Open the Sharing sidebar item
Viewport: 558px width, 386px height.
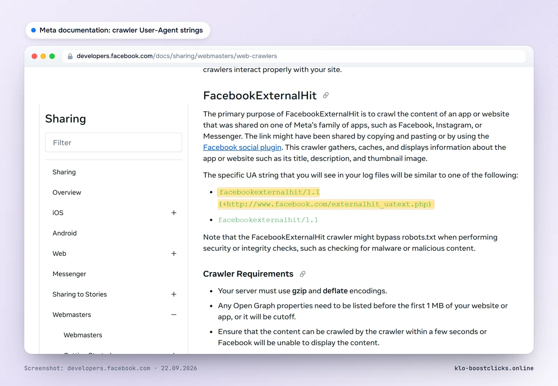pos(64,172)
